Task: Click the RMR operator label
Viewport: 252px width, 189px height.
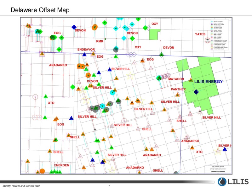Action: pyautogui.click(x=100, y=41)
